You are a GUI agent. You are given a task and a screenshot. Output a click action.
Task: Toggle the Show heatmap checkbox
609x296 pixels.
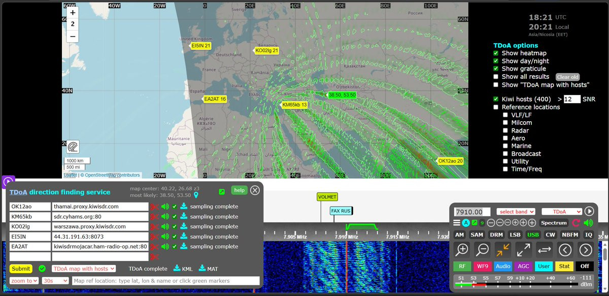point(496,53)
